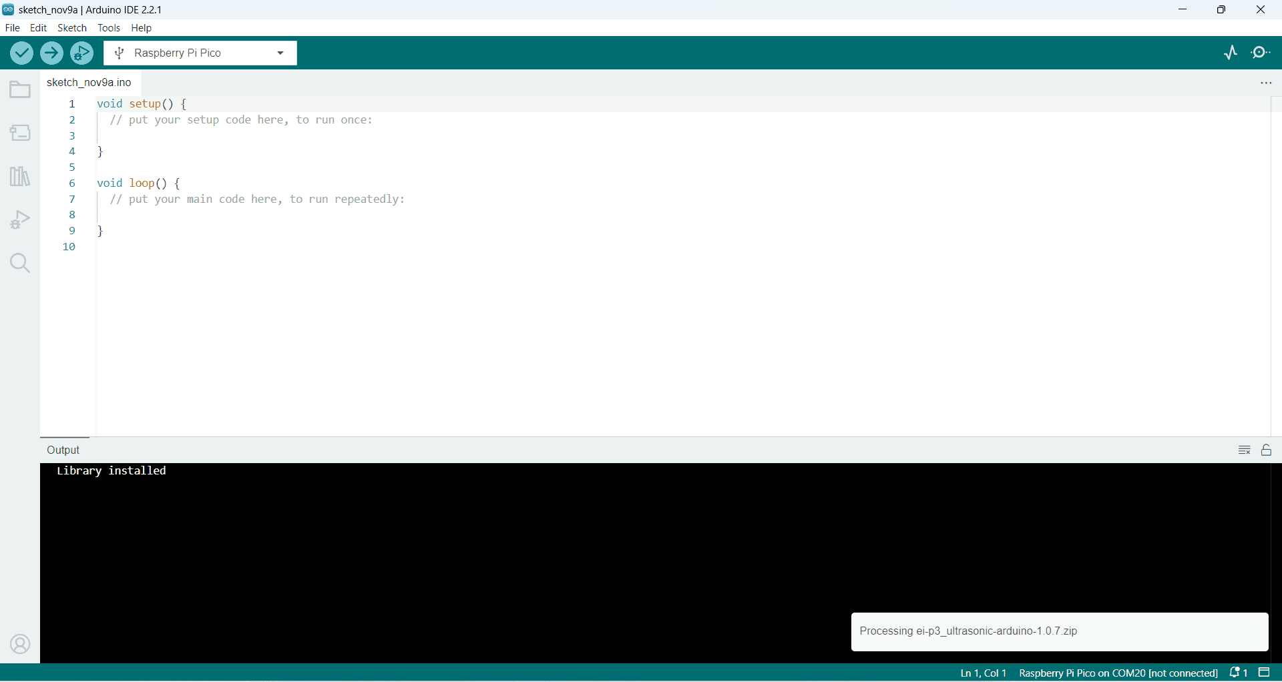1282x682 pixels.
Task: Start debugging the sketch
Action: (81, 53)
